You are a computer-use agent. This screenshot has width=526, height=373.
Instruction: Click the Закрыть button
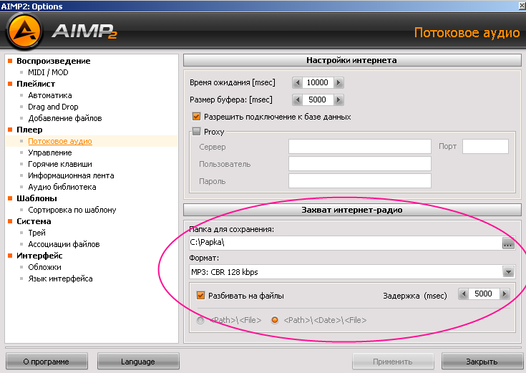482,362
